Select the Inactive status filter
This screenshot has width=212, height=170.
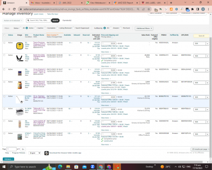point(35,28)
